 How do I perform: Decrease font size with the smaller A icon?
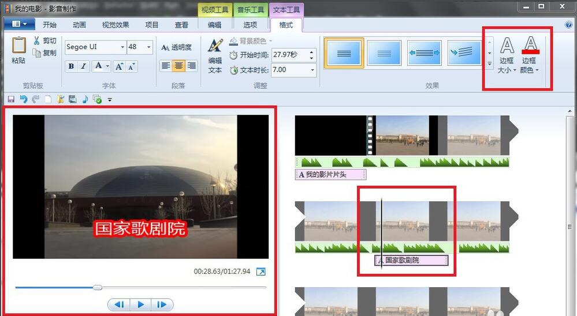tap(132, 66)
